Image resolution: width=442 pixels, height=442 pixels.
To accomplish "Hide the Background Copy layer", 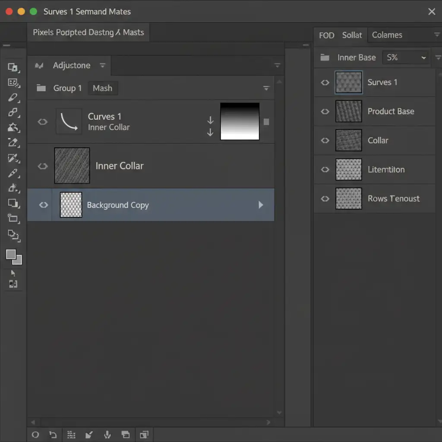I will coord(43,205).
